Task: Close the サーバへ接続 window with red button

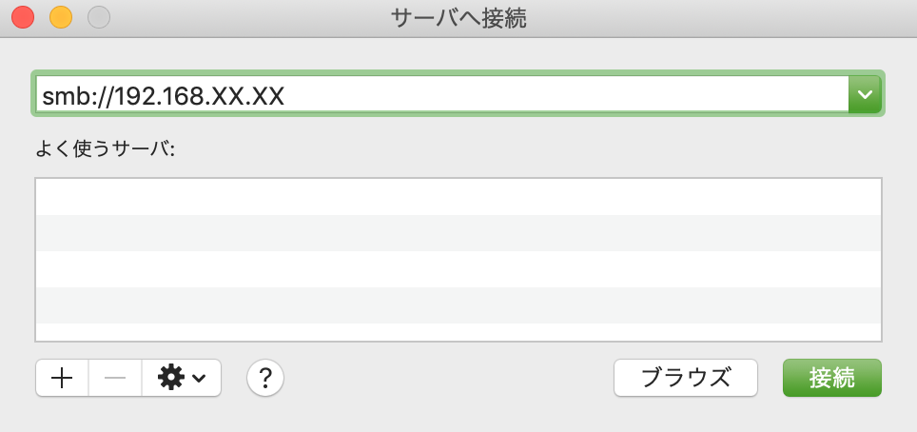Action: pos(23,17)
